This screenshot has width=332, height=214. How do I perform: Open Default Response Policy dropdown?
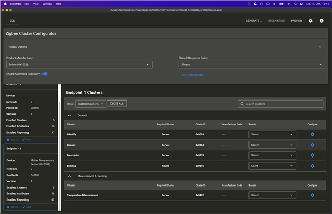(x=252, y=64)
